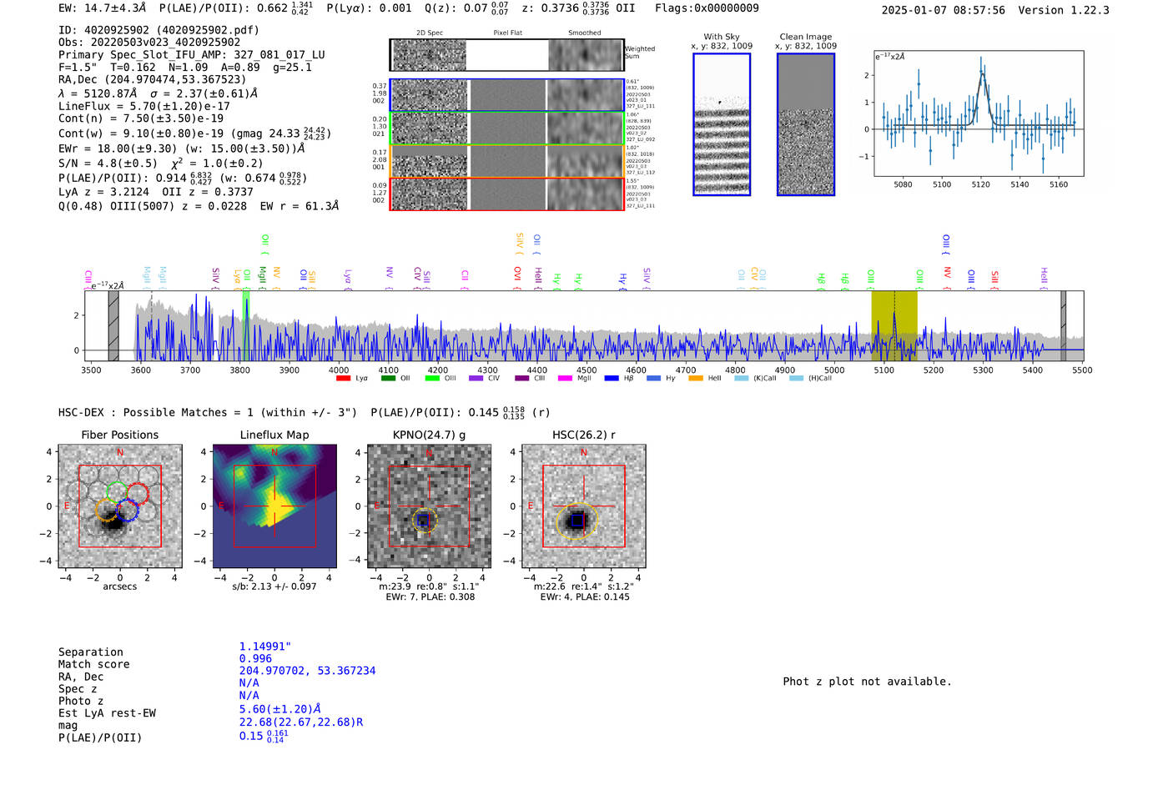Click the CIV purple legend swatch
This screenshot has height=795, width=1168.
[476, 379]
